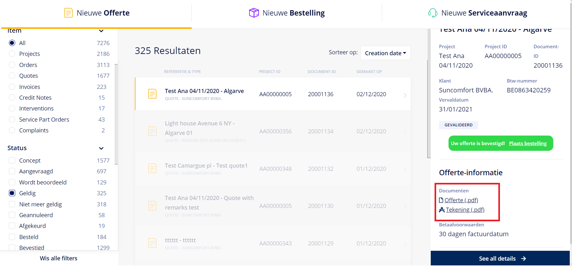Switch to the Nieuwe Serviceaanvraag tab
Image resolution: width=572 pixels, height=267 pixels.
click(x=477, y=13)
